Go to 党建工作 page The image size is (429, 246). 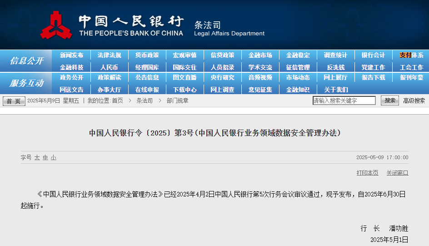coord(374,67)
